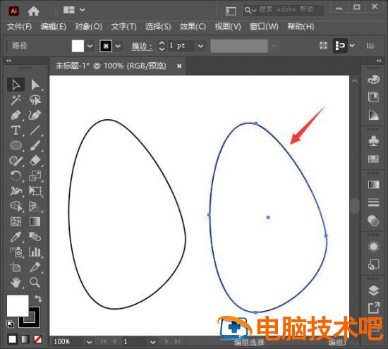
Task: Swap fill and stroke colors
Action: [x=38, y=298]
